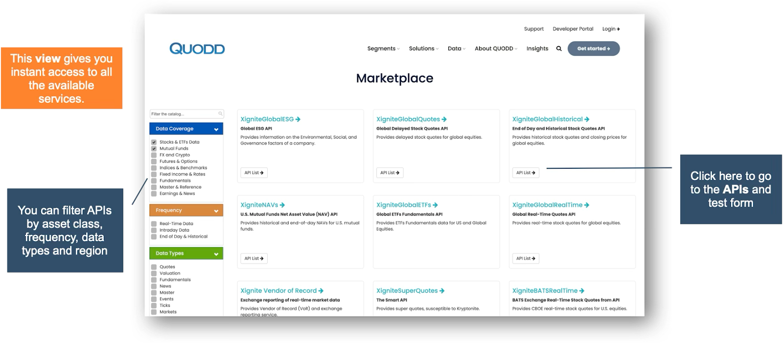783x343 pixels.
Task: Collapse the green Data Types section header
Action: point(216,254)
